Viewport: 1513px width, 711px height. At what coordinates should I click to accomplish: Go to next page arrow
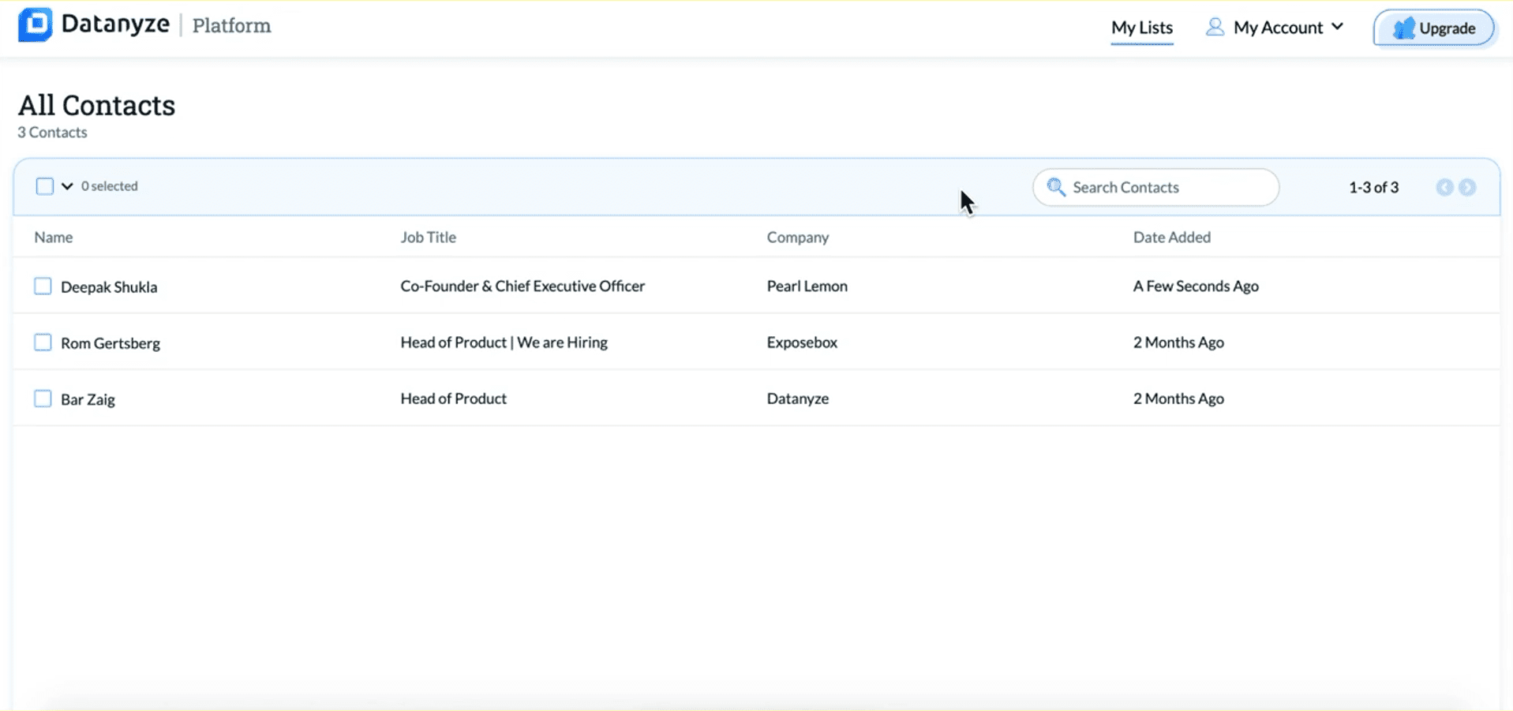(1467, 187)
